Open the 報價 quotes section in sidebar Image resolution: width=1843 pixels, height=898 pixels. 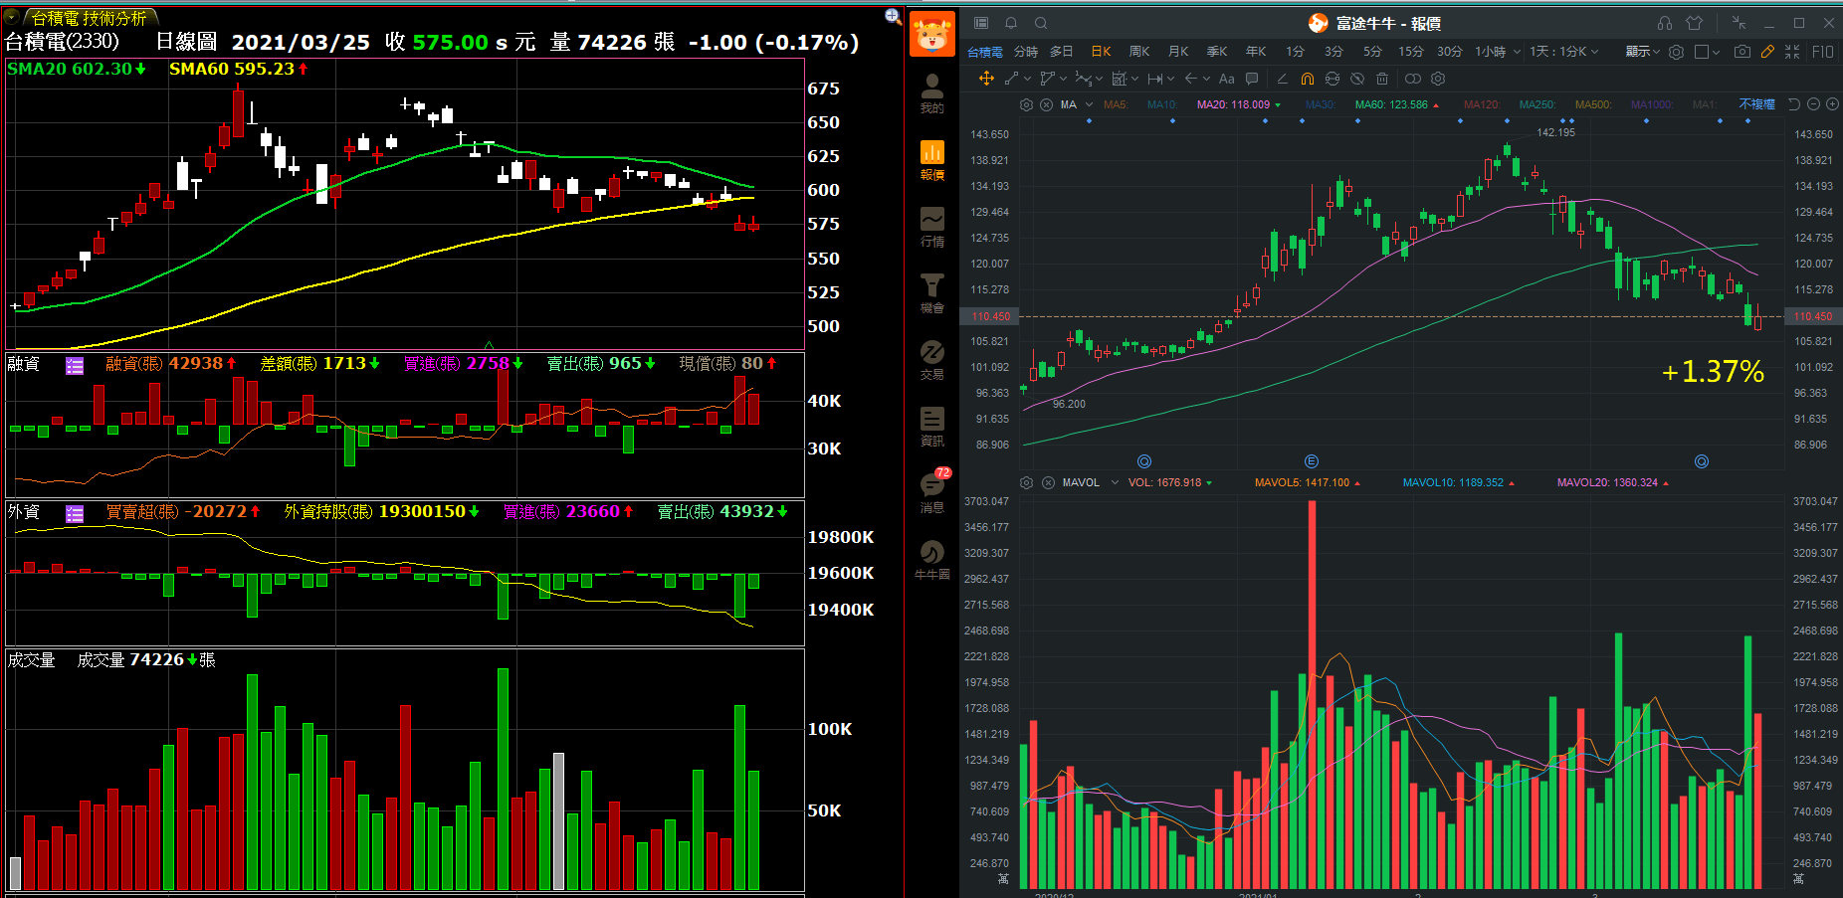931,160
